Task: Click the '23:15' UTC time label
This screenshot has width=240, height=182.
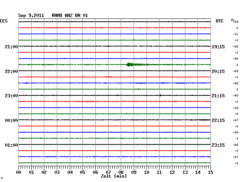Action: [x=218, y=145]
